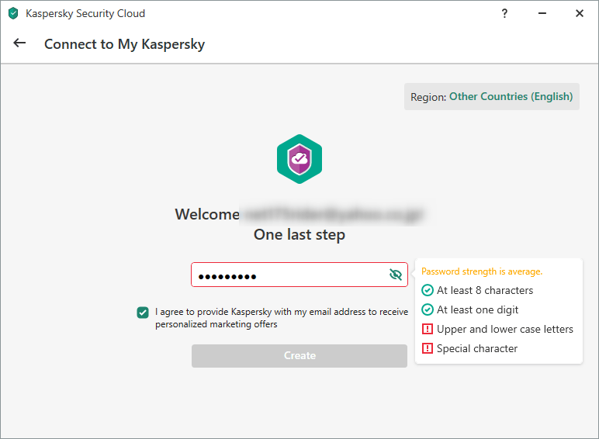Image resolution: width=599 pixels, height=439 pixels.
Task: Click the 'Special character' requirement text
Action: 477,348
